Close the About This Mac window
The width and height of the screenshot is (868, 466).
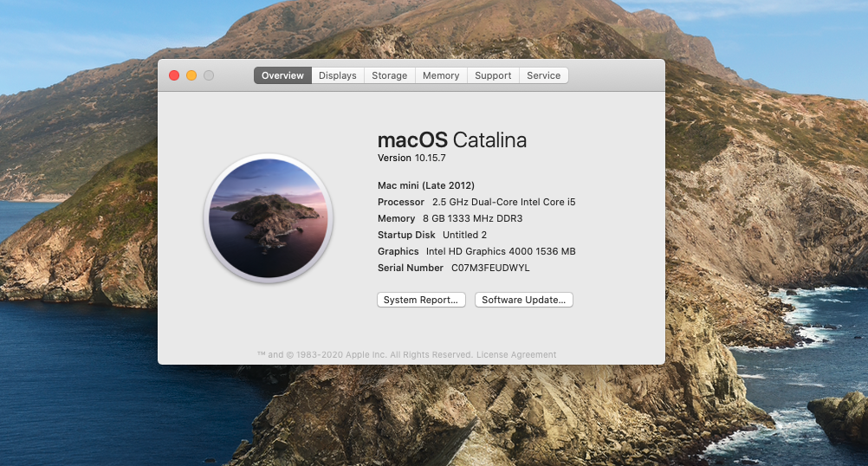(x=174, y=75)
